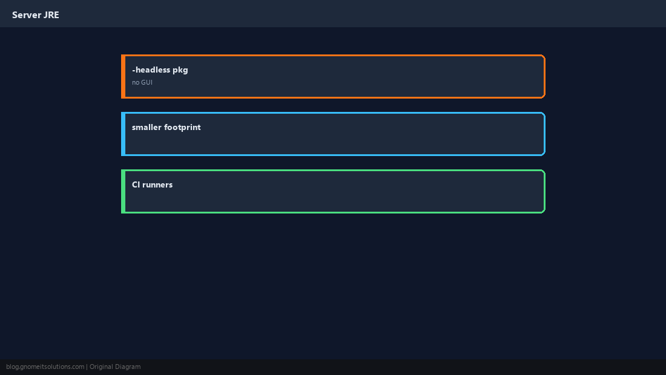Image resolution: width=666 pixels, height=375 pixels.
Task: Select the -headless pkg card heading
Action: pyautogui.click(x=160, y=70)
